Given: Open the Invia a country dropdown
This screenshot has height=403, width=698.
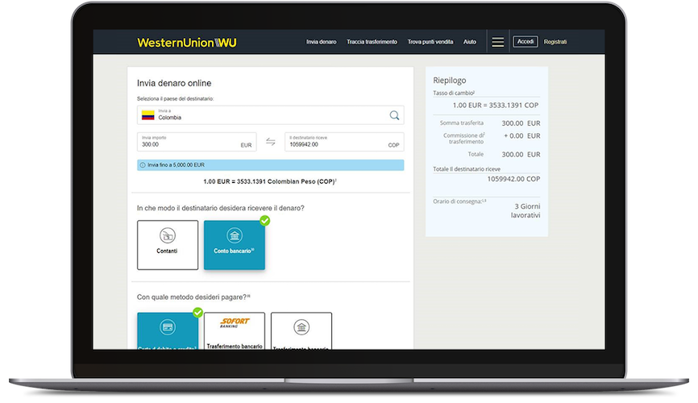Looking at the screenshot, I should (266, 115).
